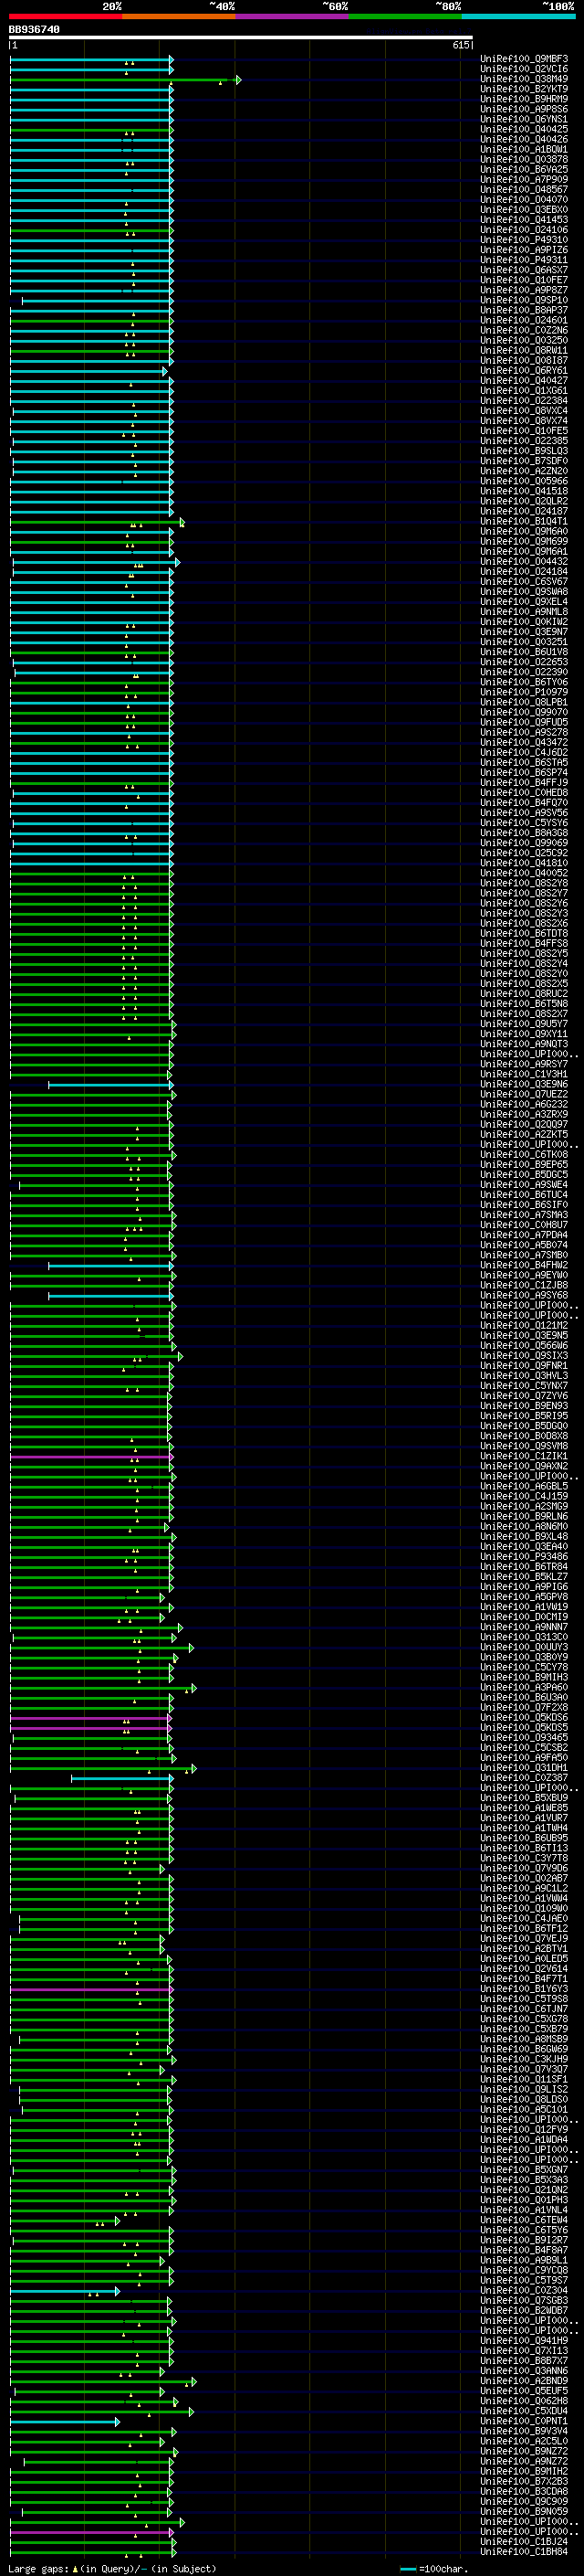
Task: Select hit label UniRef100_P49310
Action: pyautogui.click(x=524, y=240)
